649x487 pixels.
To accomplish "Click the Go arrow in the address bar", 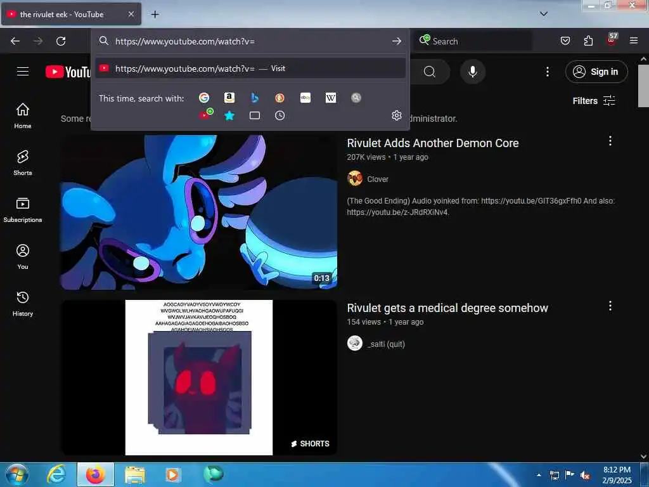I will click(x=397, y=41).
